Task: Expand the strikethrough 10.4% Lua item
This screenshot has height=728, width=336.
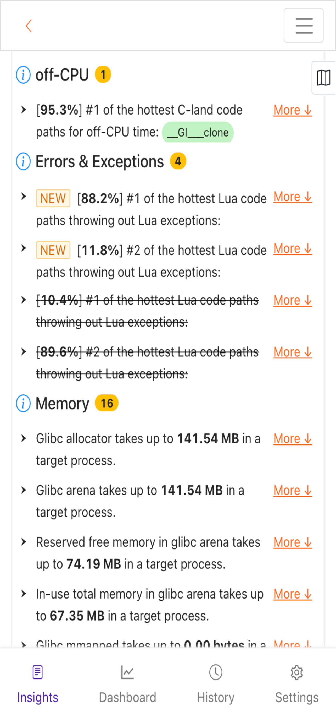Action: click(x=24, y=300)
